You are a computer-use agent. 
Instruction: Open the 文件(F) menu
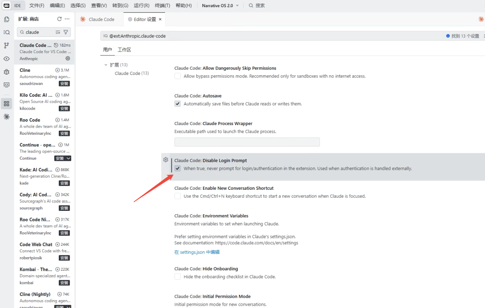click(37, 6)
